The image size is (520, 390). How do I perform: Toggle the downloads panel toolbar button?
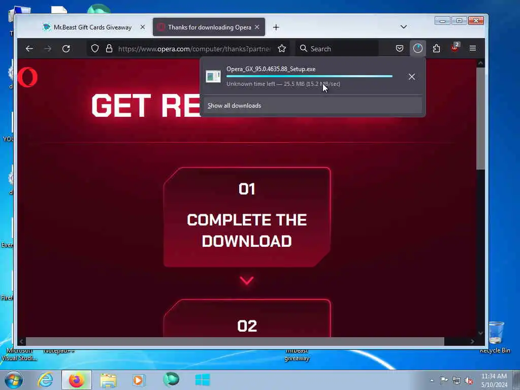[x=418, y=48]
